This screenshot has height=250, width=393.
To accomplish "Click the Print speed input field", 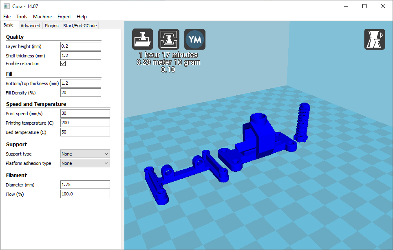I will coord(85,113).
